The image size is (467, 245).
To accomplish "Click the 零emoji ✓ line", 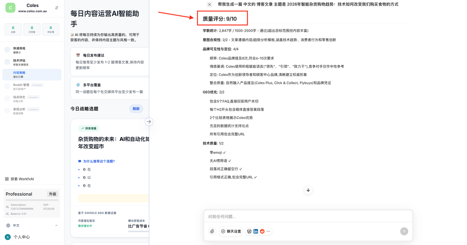I will click(x=218, y=153).
